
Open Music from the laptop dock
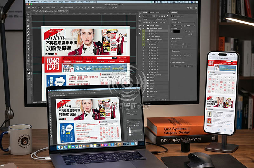point(102,145)
